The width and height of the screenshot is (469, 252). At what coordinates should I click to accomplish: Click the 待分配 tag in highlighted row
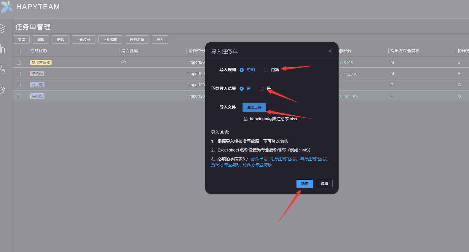coord(37,96)
